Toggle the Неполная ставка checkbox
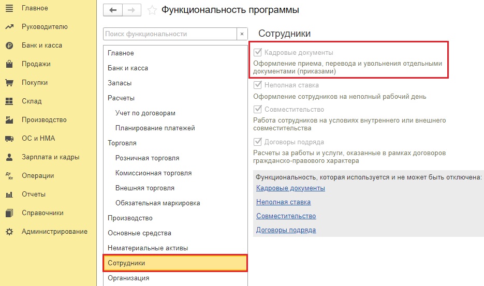 pos(257,84)
